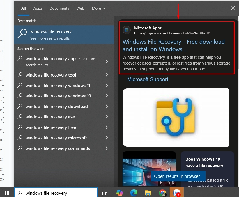Click into the taskbar search input field

click(x=56, y=193)
